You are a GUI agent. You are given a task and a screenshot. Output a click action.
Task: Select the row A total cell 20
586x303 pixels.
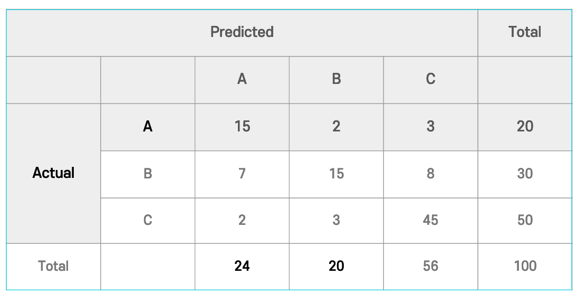coord(525,127)
